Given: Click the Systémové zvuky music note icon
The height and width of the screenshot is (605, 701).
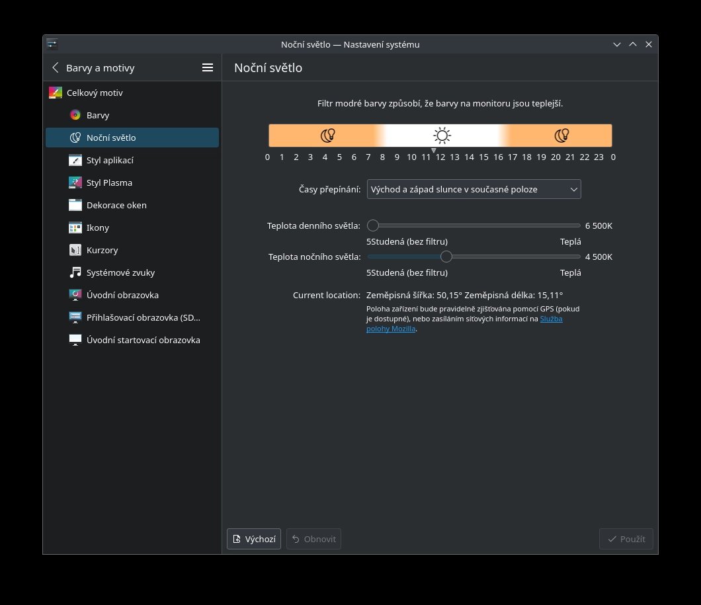Looking at the screenshot, I should tap(75, 272).
